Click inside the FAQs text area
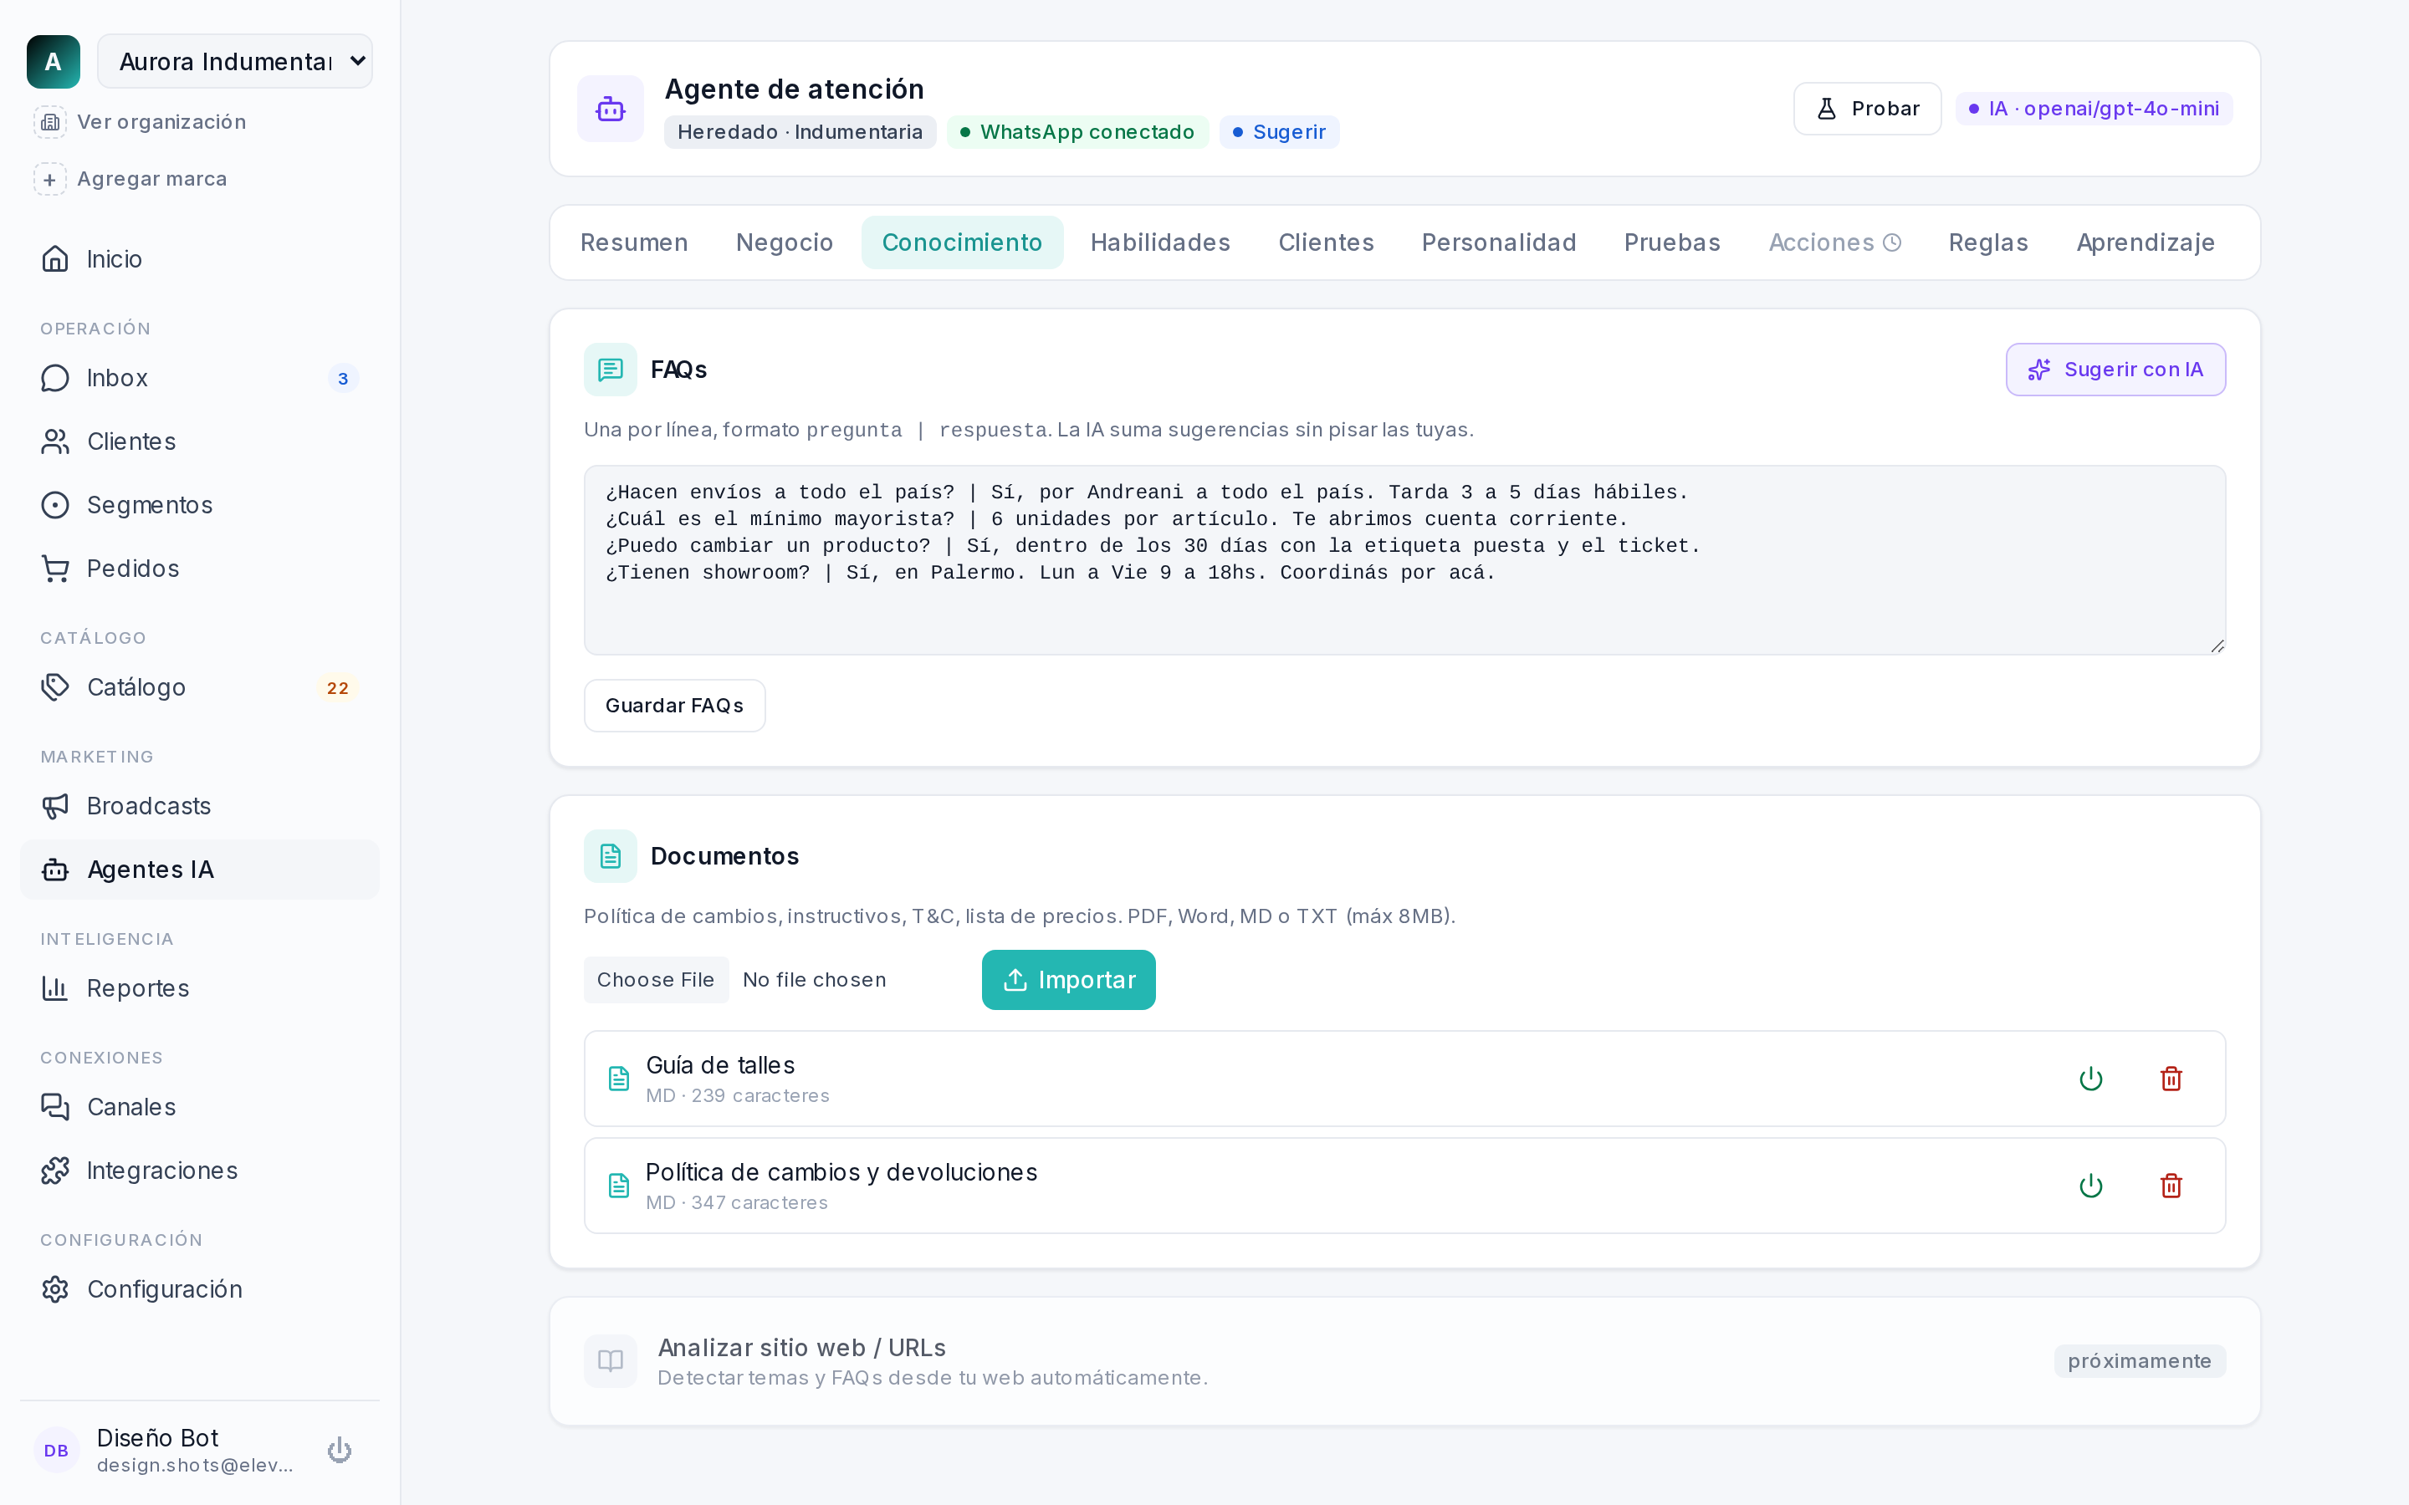Screen dimensions: 2409x1505 (x=1404, y=560)
